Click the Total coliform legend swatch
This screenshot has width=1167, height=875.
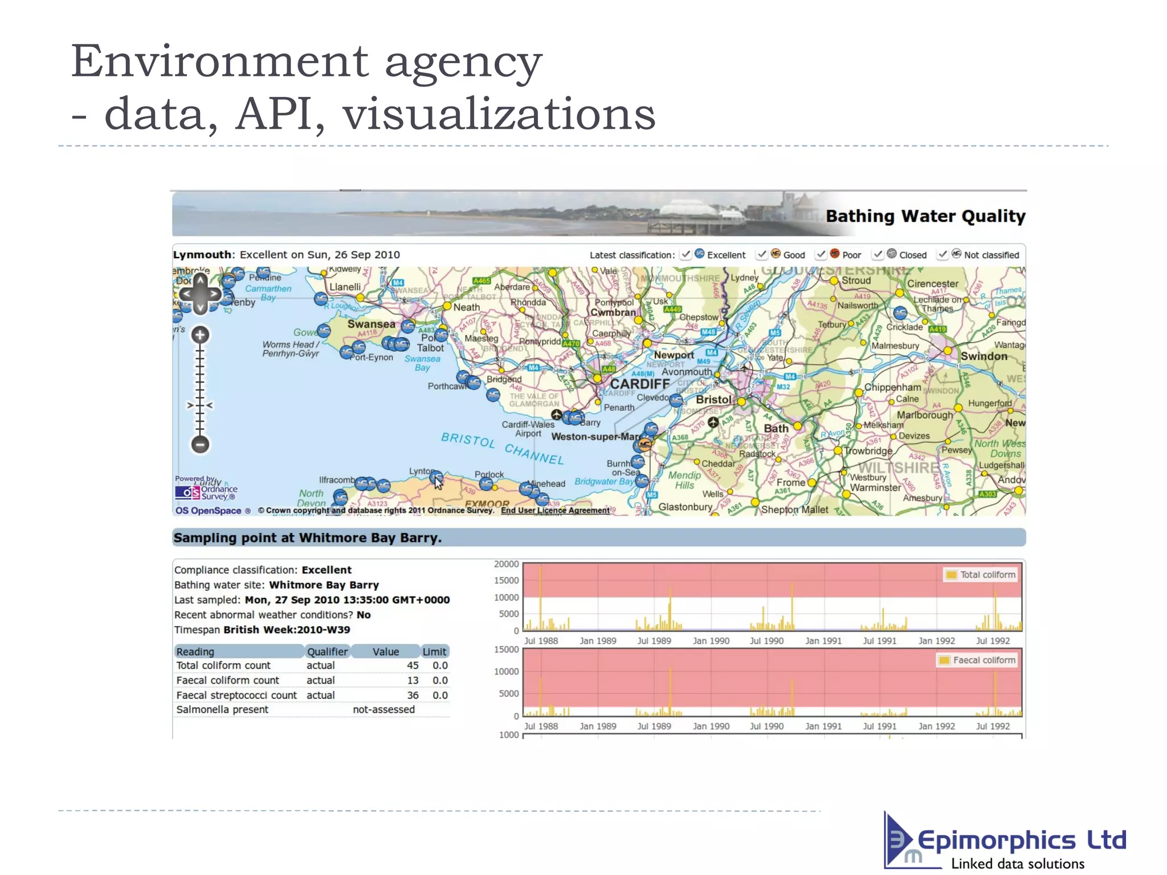tap(951, 575)
